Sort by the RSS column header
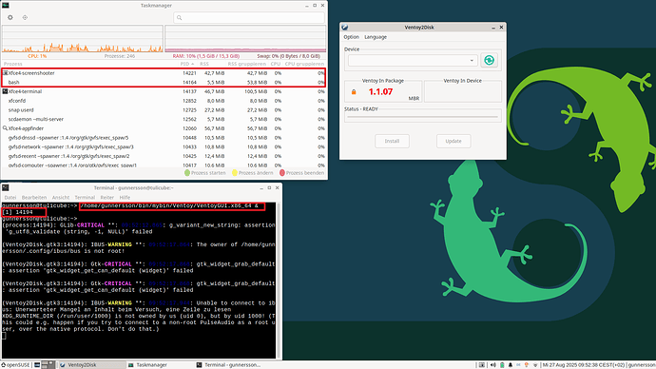 pos(204,64)
